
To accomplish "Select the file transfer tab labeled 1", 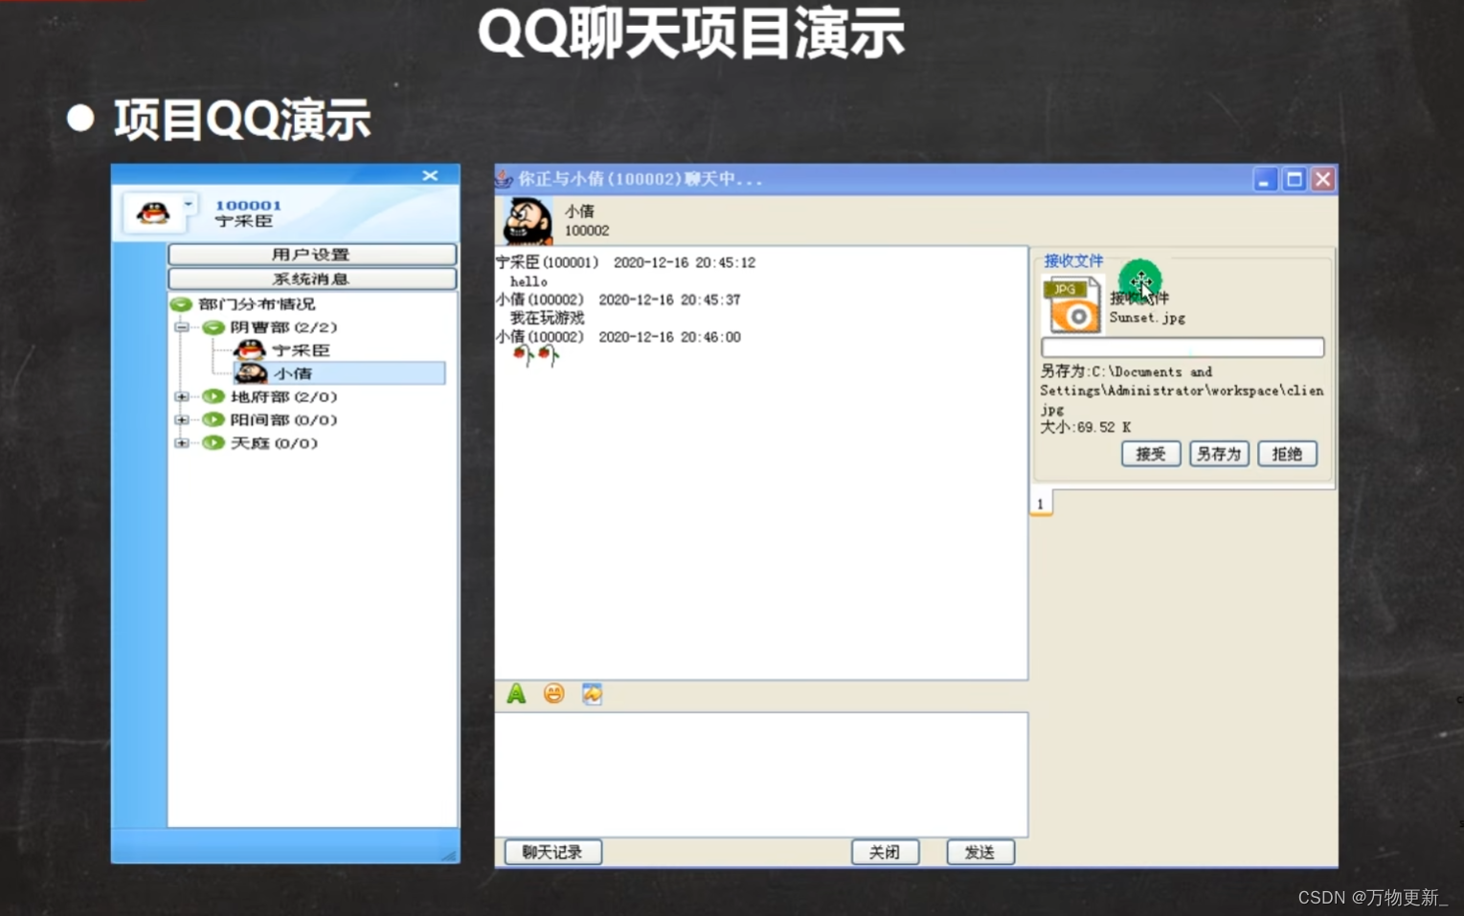I will tap(1042, 503).
